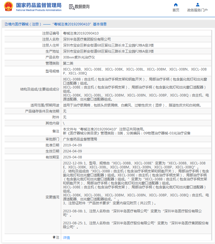This screenshot has width=215, height=244.
Task: Click the approval date 2019-04-09
Action: (72, 145)
